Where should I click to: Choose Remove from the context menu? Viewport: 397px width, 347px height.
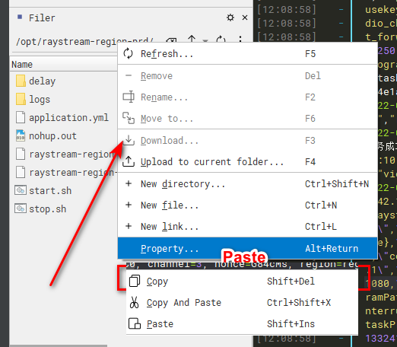247,76
